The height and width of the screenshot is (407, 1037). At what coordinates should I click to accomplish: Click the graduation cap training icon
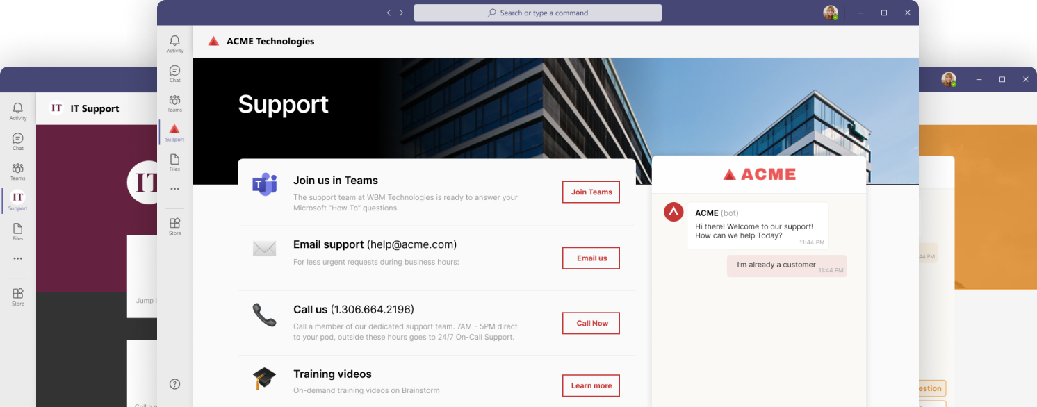point(264,379)
